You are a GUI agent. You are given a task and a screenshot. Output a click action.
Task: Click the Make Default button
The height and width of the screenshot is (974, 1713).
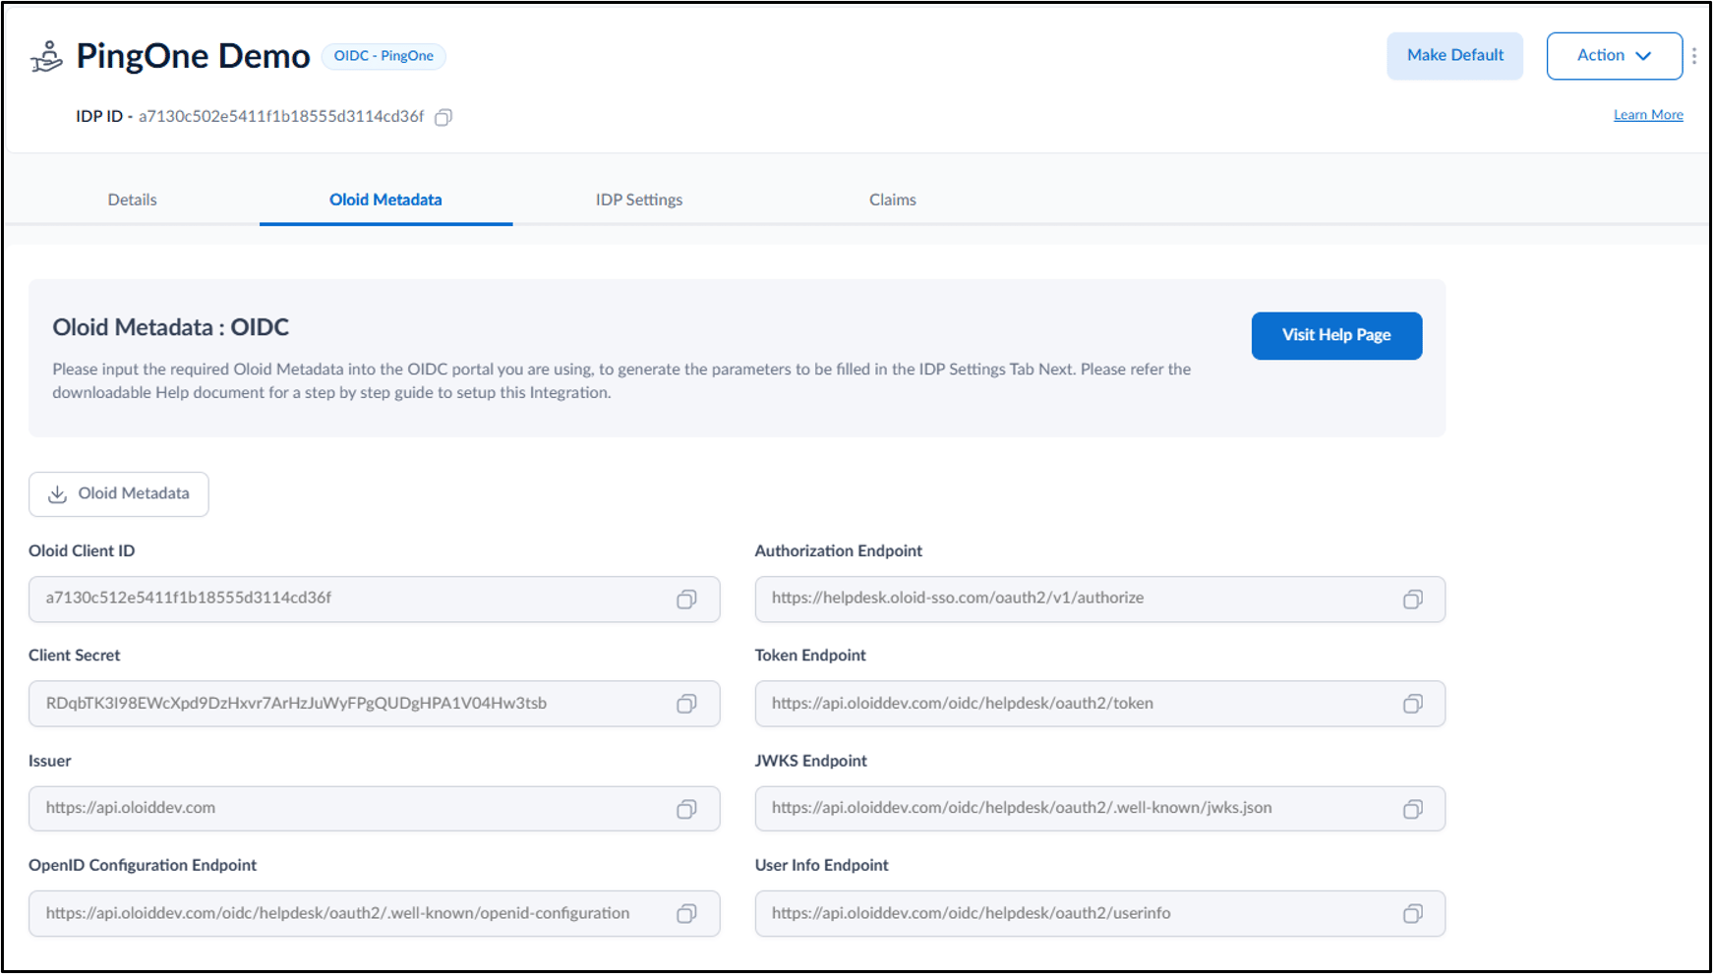tap(1455, 56)
